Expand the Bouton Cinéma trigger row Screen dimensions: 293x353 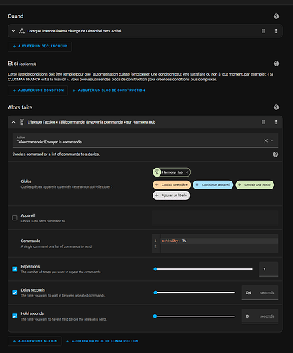pyautogui.click(x=13, y=31)
